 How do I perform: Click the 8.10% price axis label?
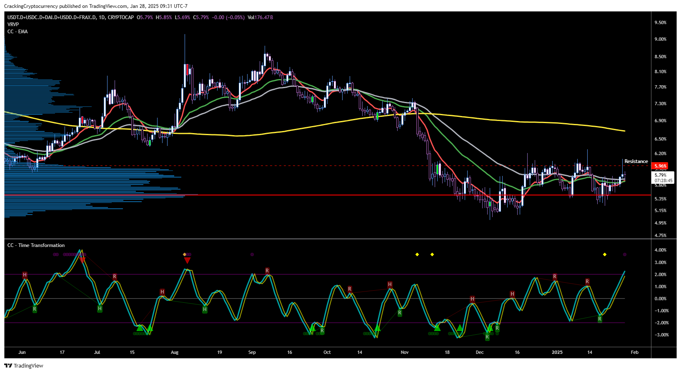(661, 72)
